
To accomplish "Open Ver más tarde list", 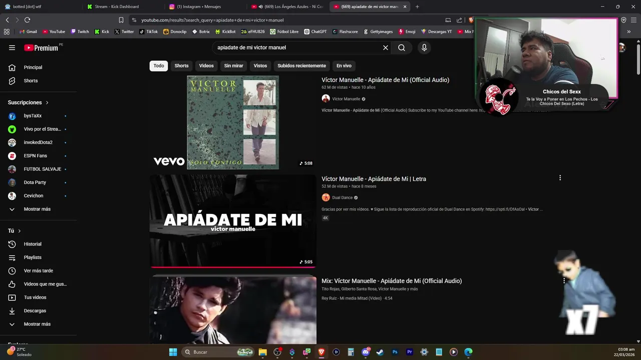I will coord(39,270).
